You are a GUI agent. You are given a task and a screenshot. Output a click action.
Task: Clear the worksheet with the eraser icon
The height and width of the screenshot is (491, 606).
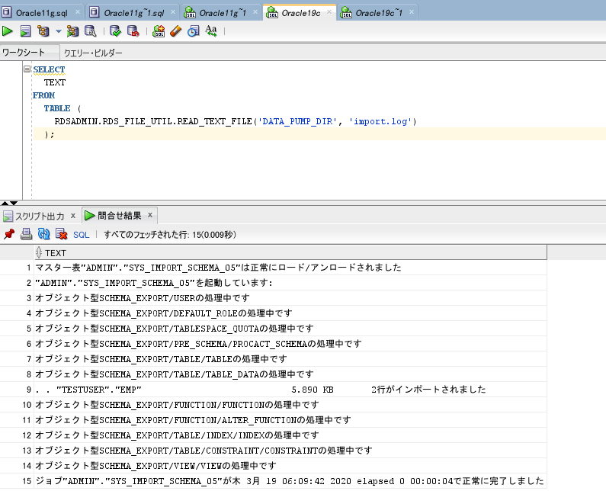point(176,31)
